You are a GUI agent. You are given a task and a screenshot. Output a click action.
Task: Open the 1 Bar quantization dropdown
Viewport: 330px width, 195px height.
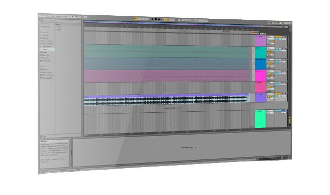pos(83,17)
